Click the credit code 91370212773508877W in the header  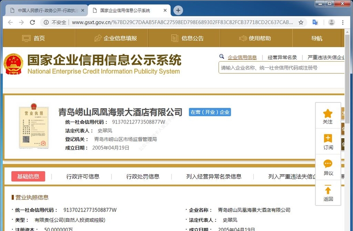(139, 122)
